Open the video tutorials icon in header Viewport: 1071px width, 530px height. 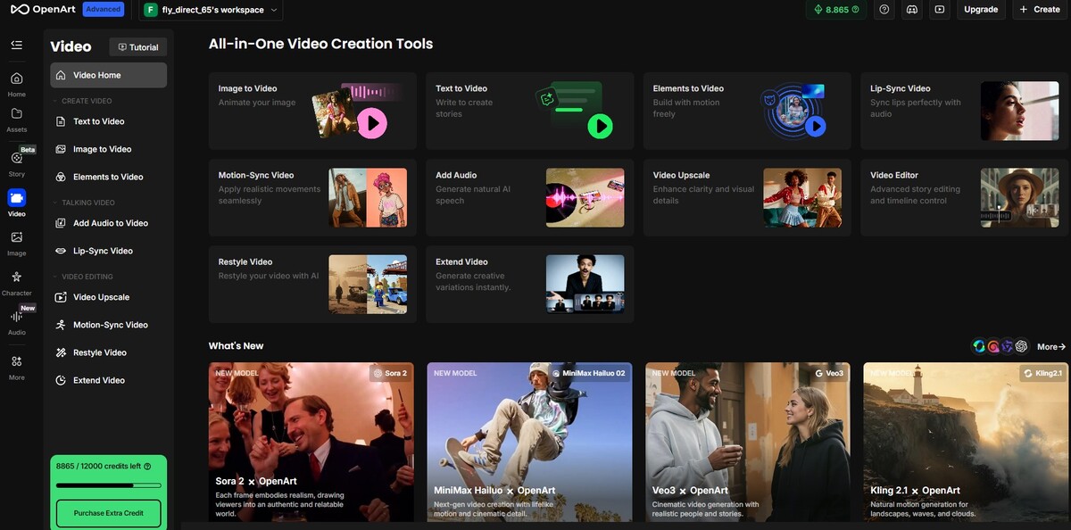939,10
